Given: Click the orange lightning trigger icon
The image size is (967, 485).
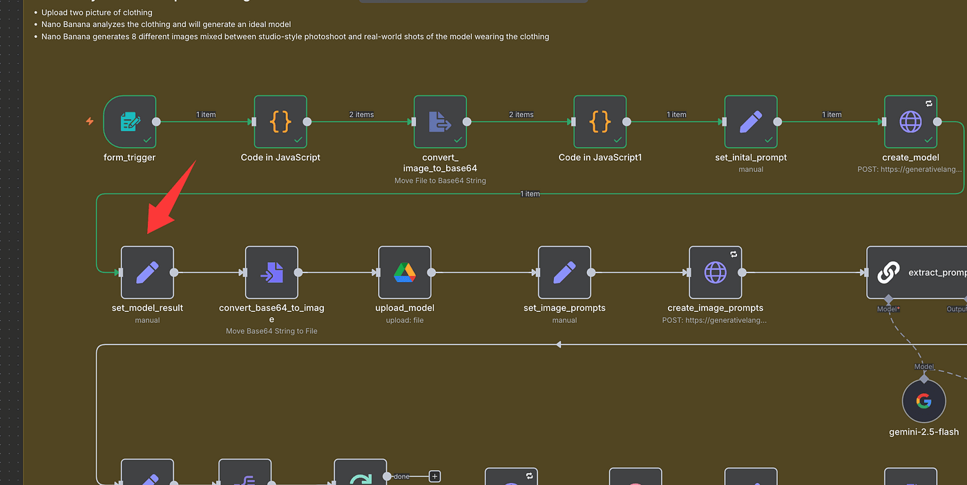Looking at the screenshot, I should [x=90, y=121].
